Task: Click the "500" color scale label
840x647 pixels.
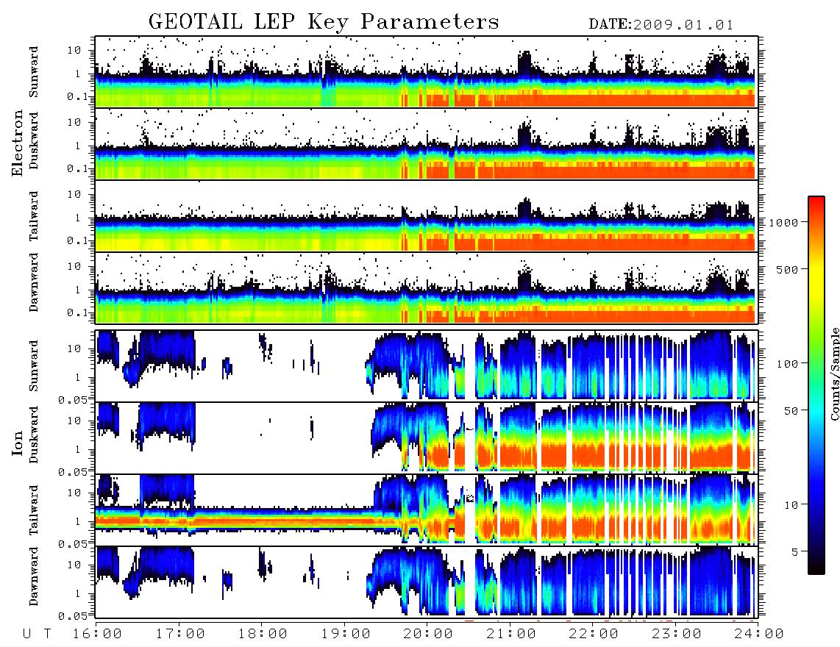Action: coord(787,269)
